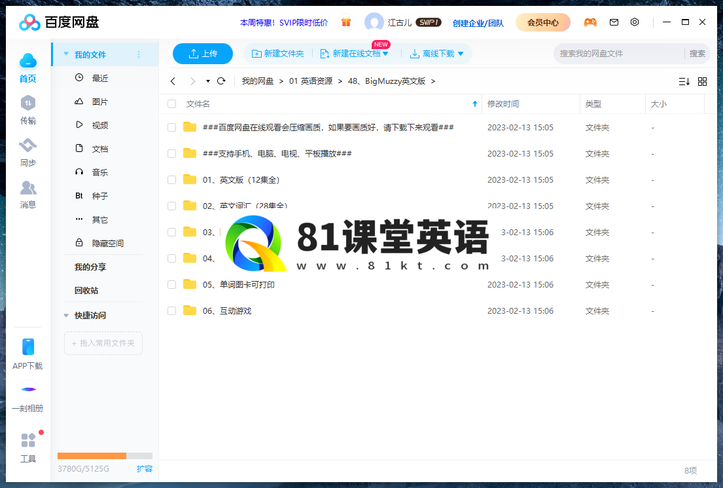Screen dimensions: 723x488
Task: Check the 02、英文词汇 folder checkbox
Action: click(171, 206)
